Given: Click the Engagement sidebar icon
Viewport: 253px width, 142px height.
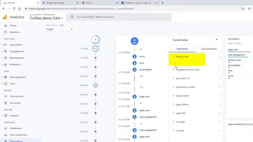Looking at the screenshot, I should click(6, 51).
